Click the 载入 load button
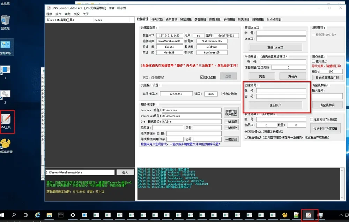 (x=125, y=173)
